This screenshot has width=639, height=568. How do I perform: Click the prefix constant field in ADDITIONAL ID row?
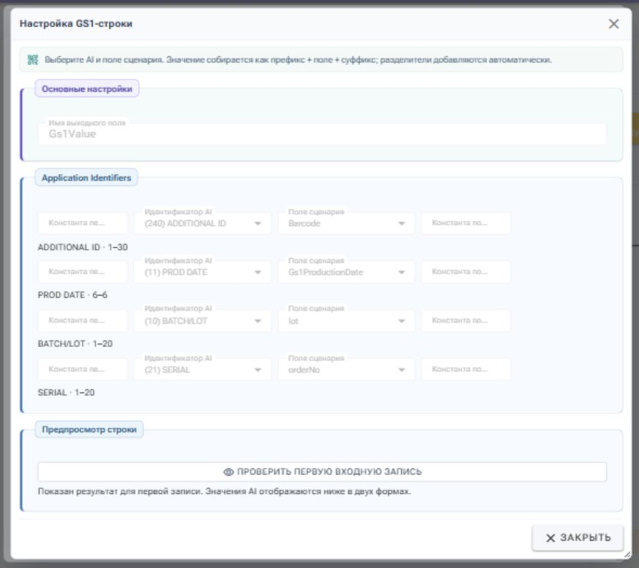(x=83, y=224)
